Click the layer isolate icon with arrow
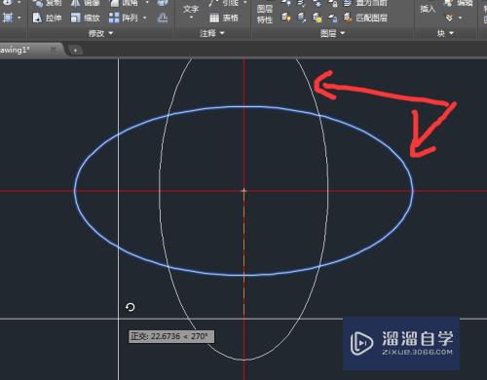 point(302,18)
